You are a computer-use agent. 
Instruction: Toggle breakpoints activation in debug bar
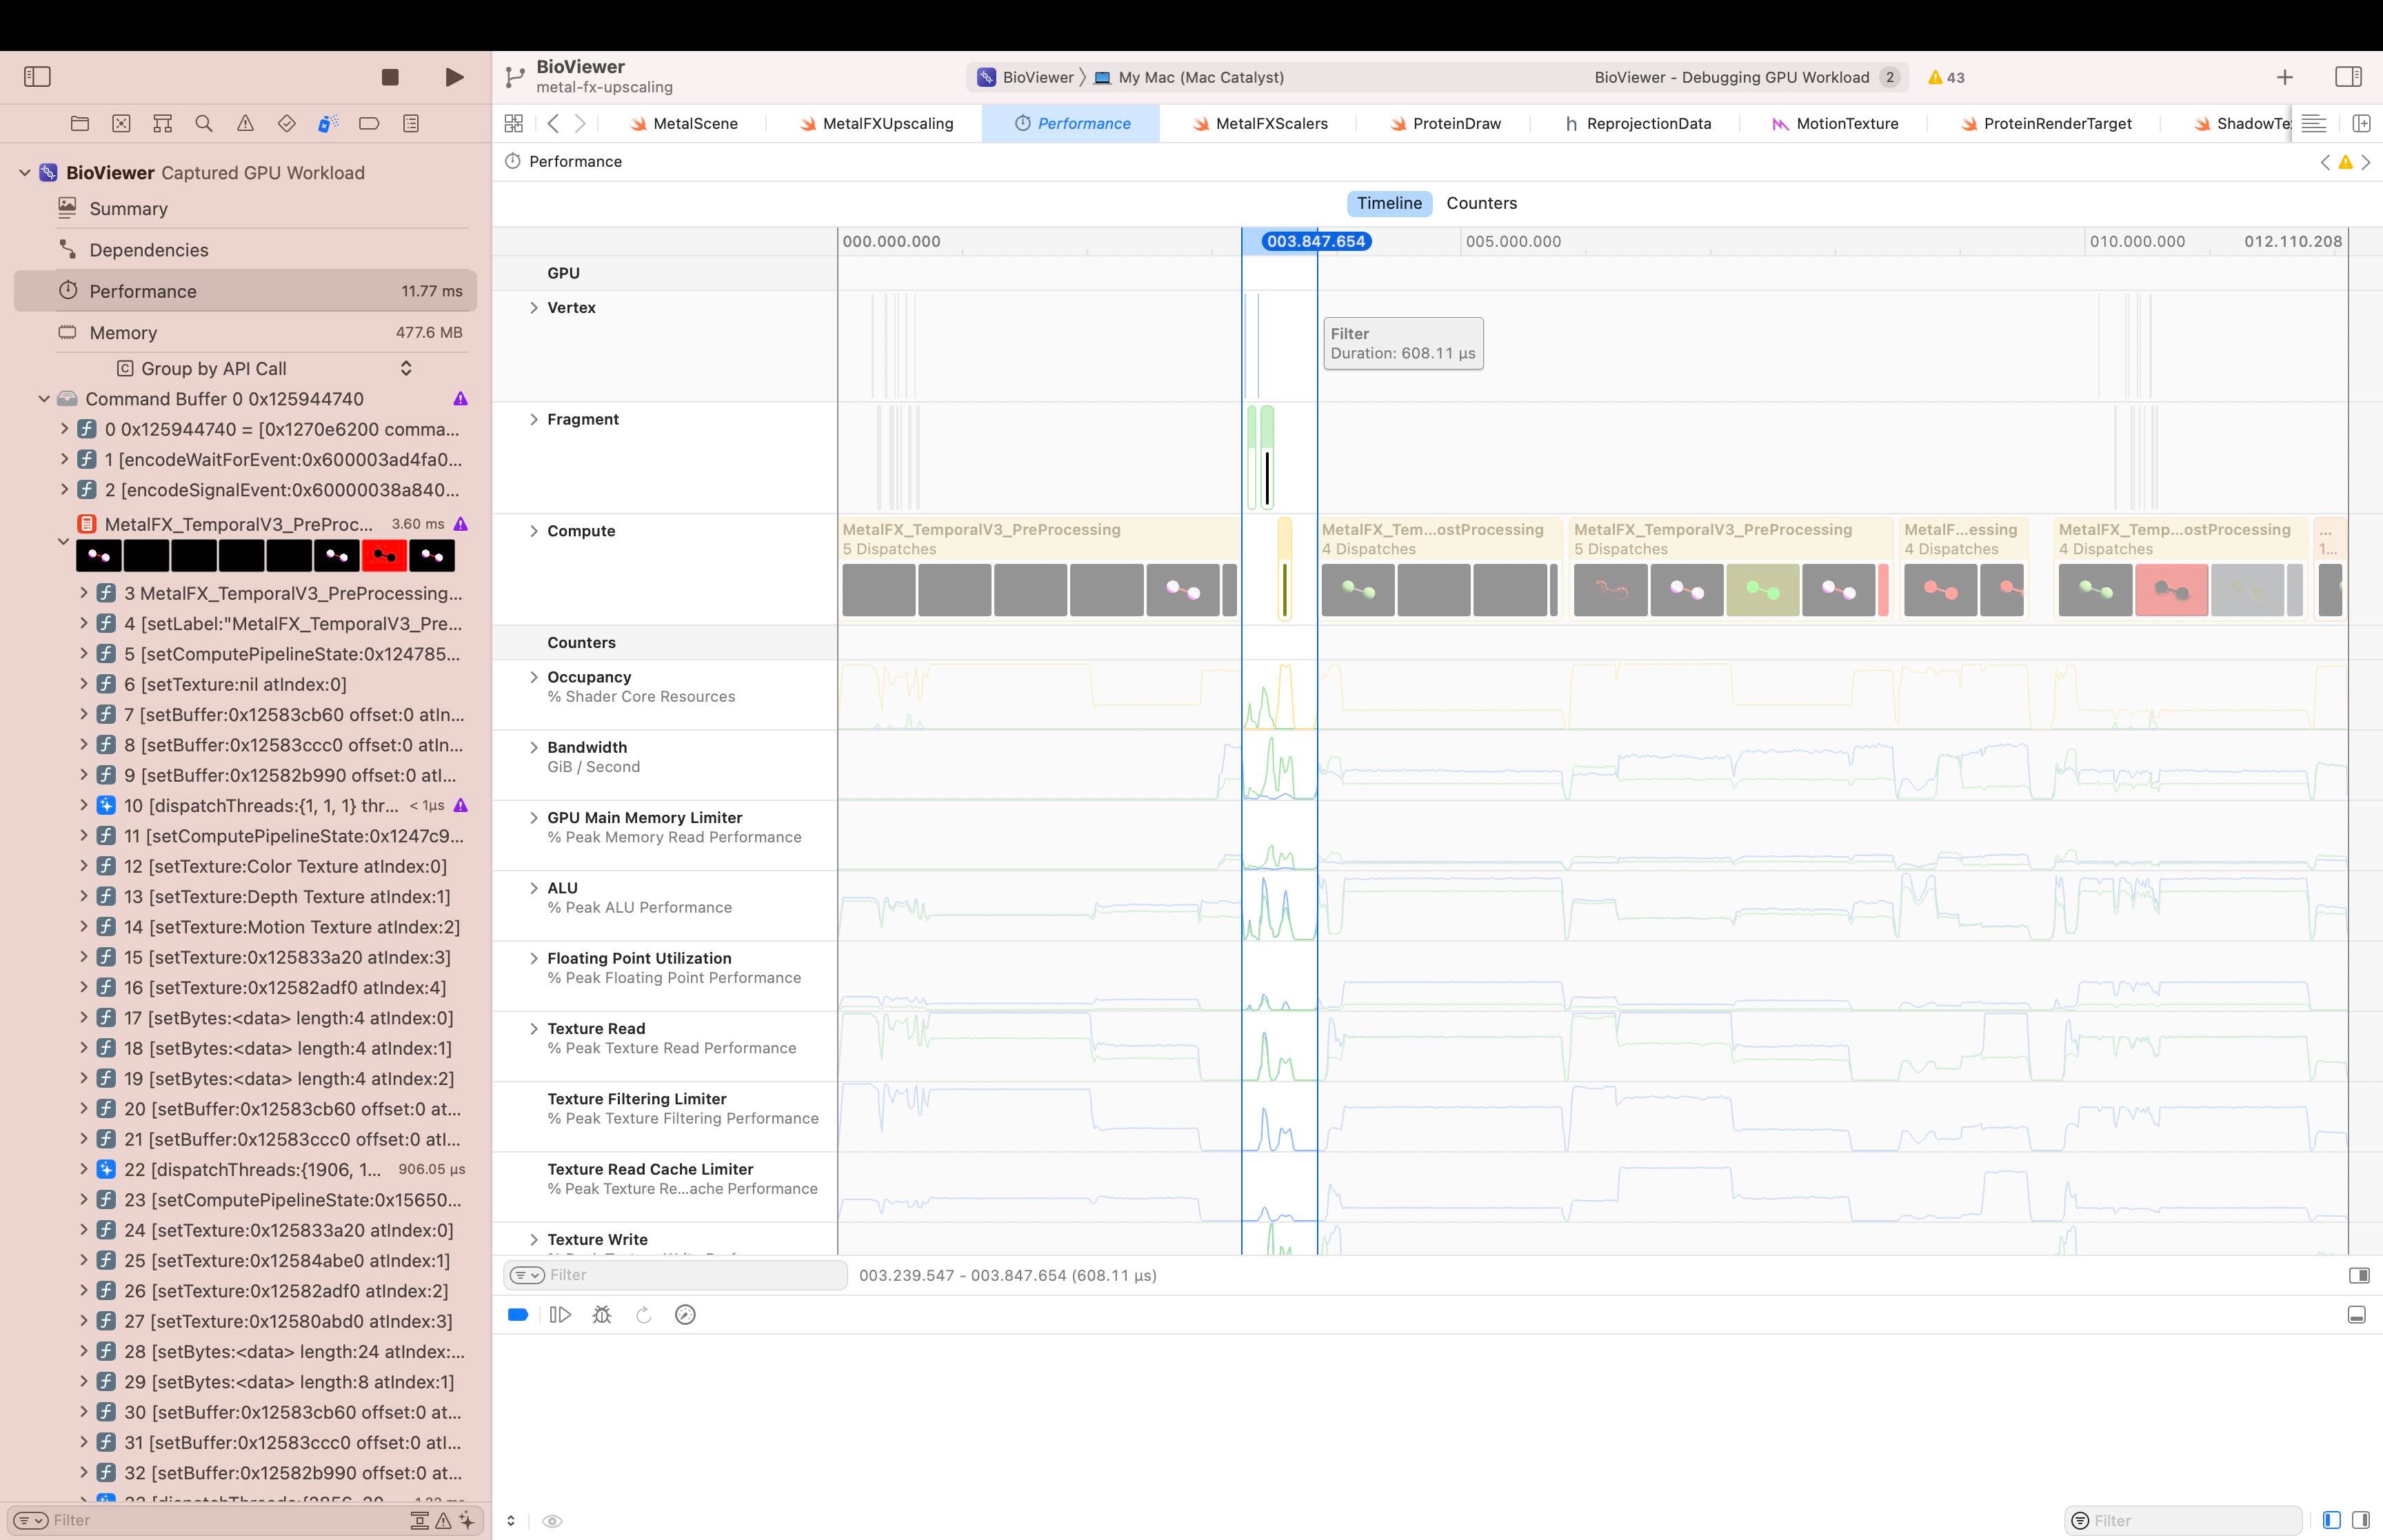tap(518, 1315)
